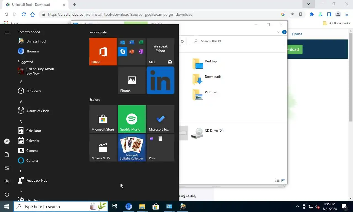Open Pictures from Start sidebar

(x=7, y=168)
